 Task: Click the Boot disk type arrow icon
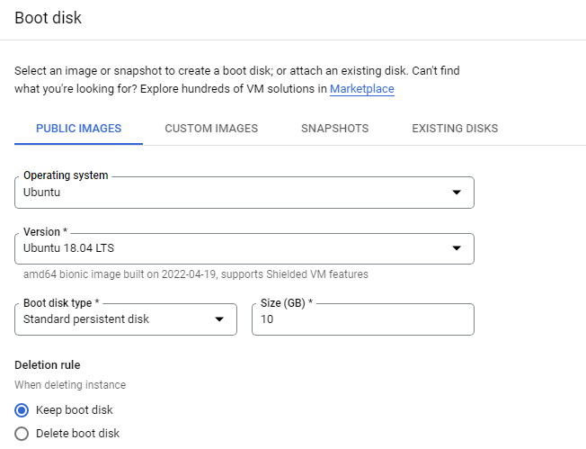(x=219, y=319)
